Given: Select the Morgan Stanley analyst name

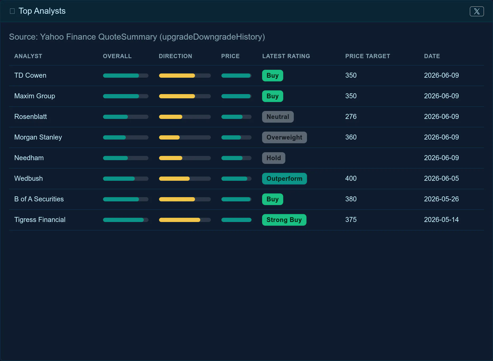Looking at the screenshot, I should [x=38, y=137].
